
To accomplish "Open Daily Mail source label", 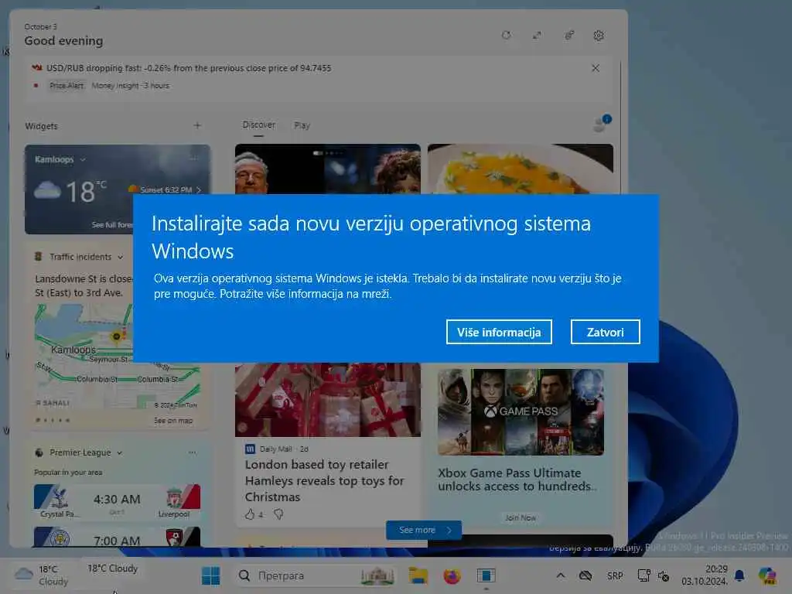I will pyautogui.click(x=276, y=449).
